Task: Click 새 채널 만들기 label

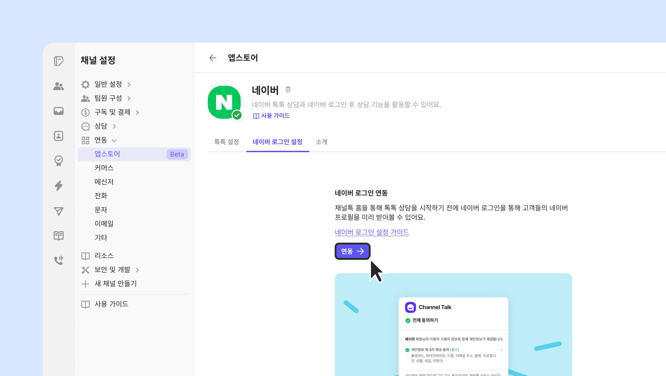Action: (x=116, y=284)
